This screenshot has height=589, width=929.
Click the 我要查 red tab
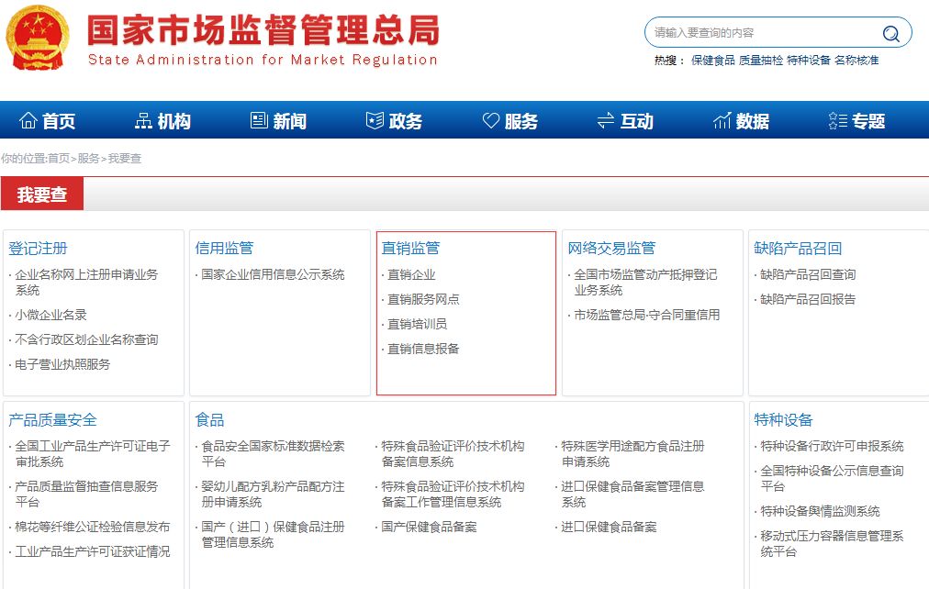tap(42, 194)
